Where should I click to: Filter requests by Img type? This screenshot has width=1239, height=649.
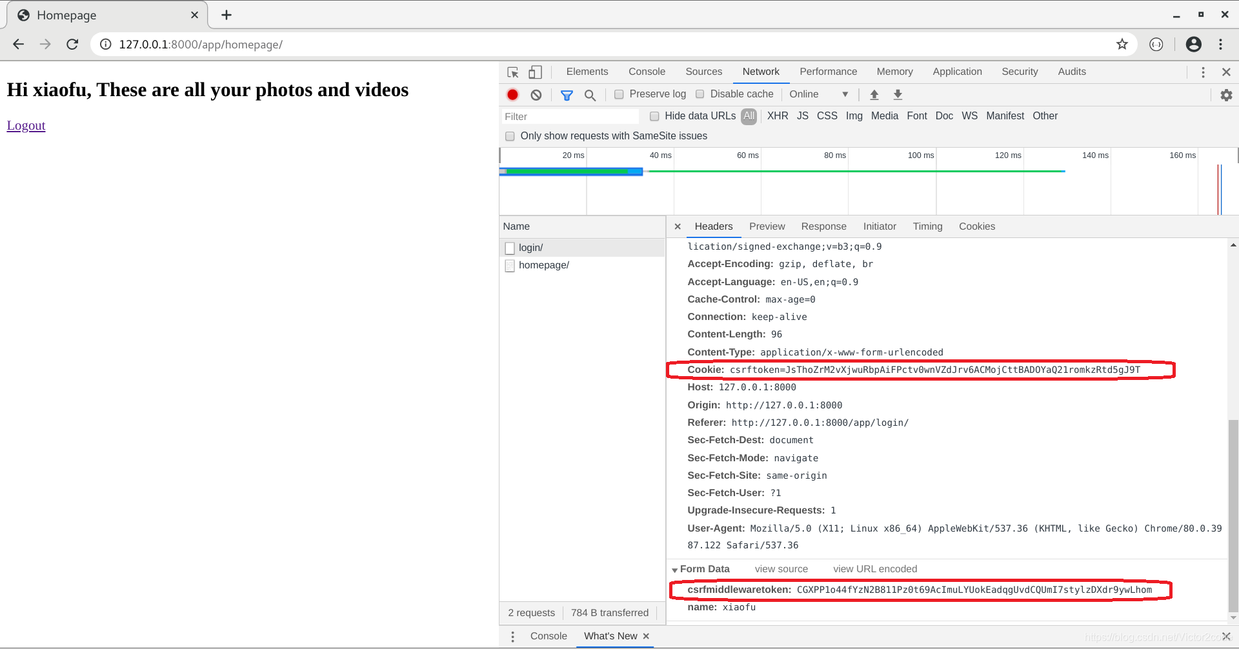pos(854,116)
